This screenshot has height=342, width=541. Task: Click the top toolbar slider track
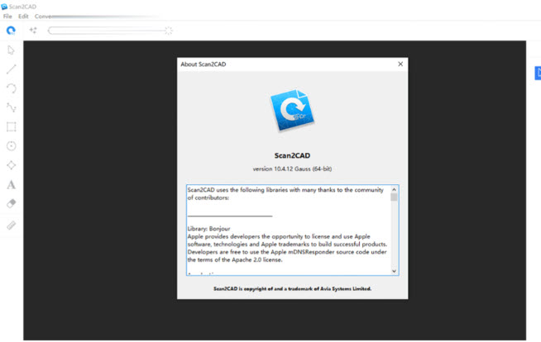(108, 31)
